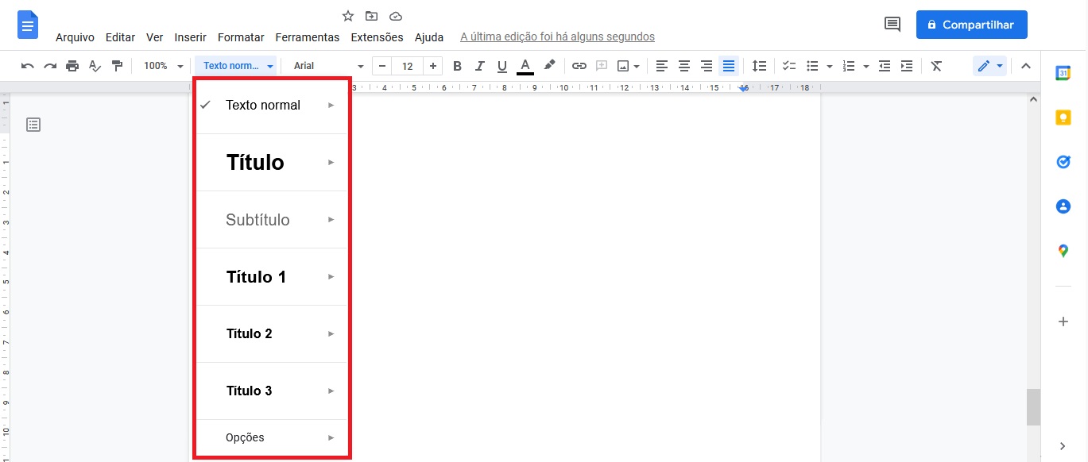Open the Arial font dropdown
The image size is (1088, 462).
click(x=328, y=66)
